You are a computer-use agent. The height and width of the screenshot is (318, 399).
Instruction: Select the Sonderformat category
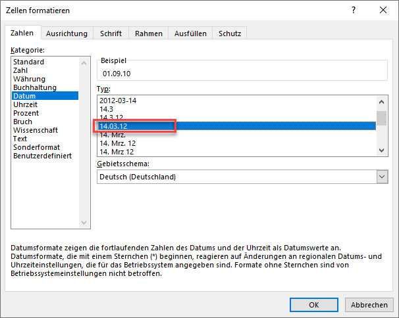coord(45,147)
